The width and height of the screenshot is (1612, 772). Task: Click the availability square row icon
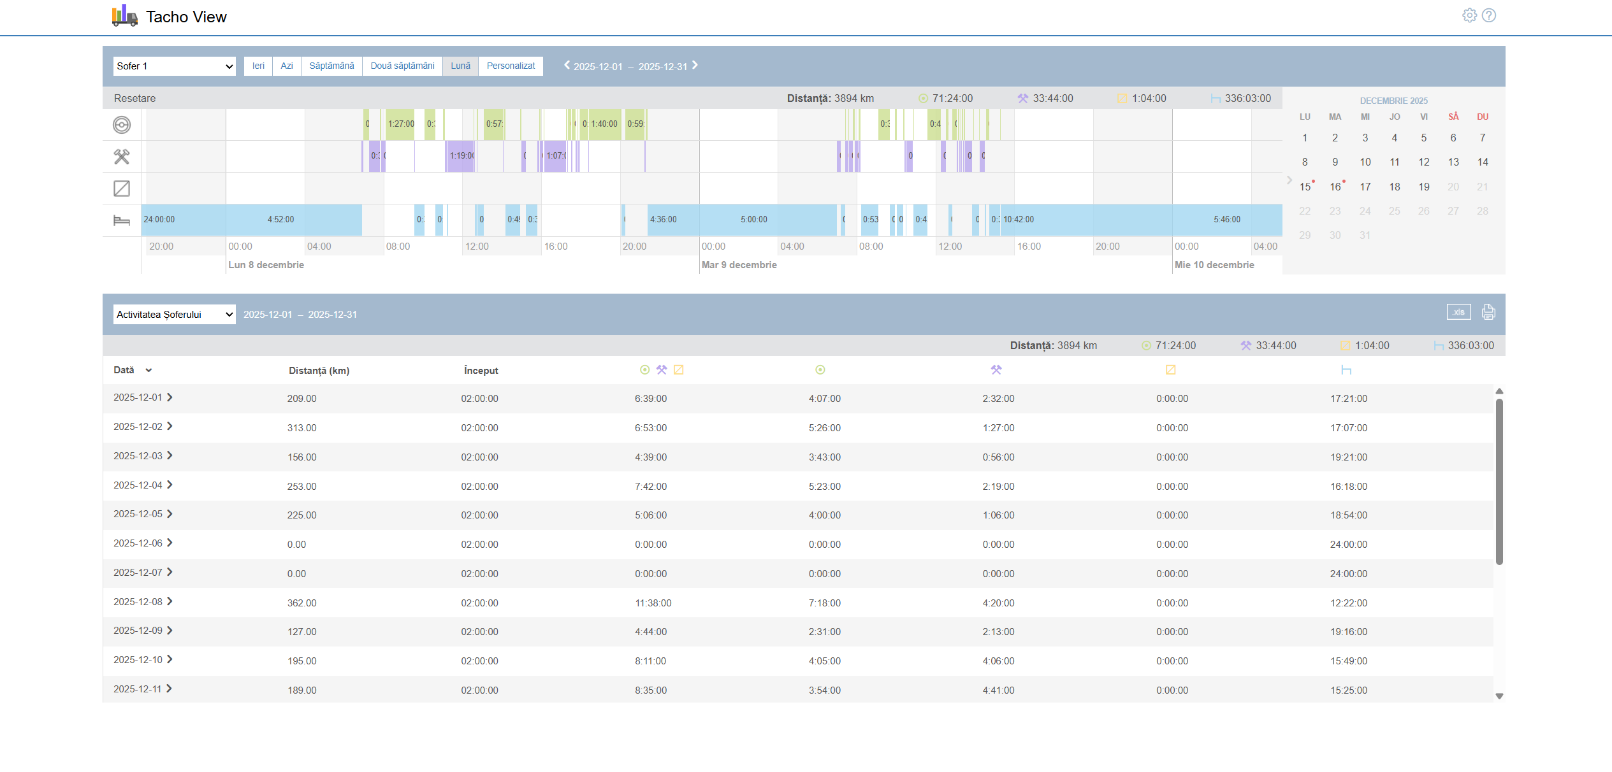122,189
